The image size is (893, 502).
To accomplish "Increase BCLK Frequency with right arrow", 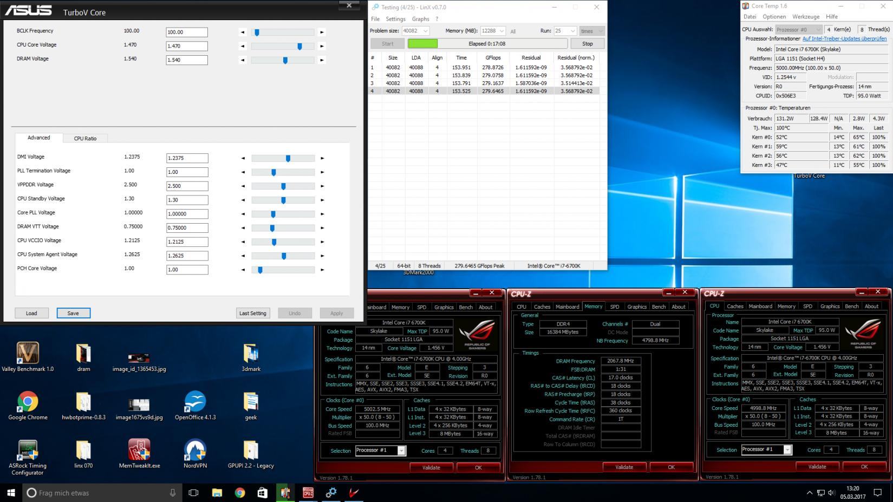I will [x=322, y=32].
